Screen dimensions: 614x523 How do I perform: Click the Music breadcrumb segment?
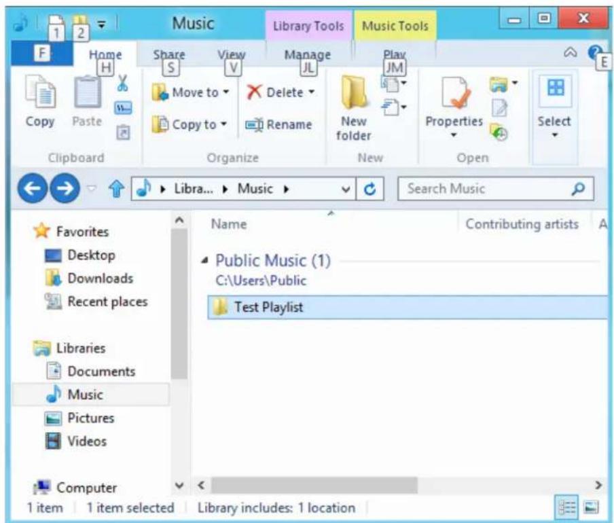(x=255, y=189)
